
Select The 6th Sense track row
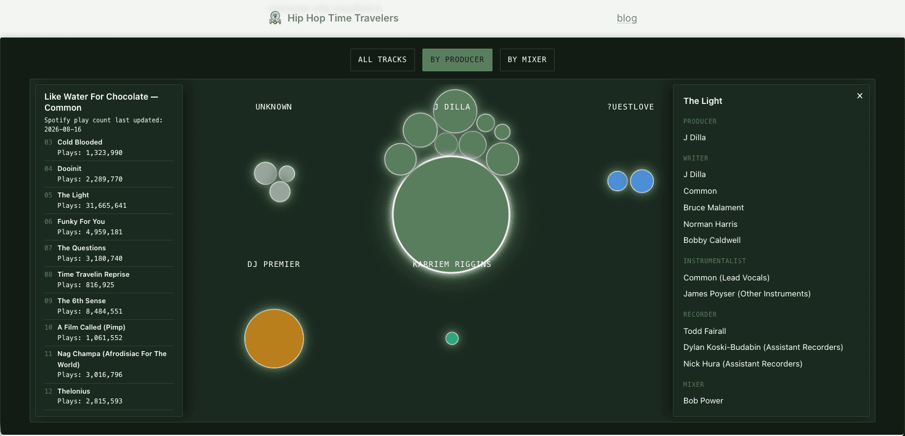109,306
